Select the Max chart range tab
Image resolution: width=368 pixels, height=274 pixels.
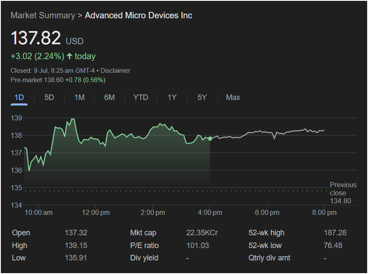(x=233, y=97)
